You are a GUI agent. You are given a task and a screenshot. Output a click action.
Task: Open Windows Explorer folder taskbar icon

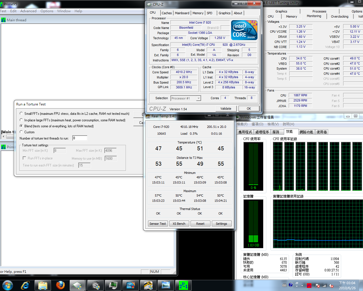[x=43, y=285]
